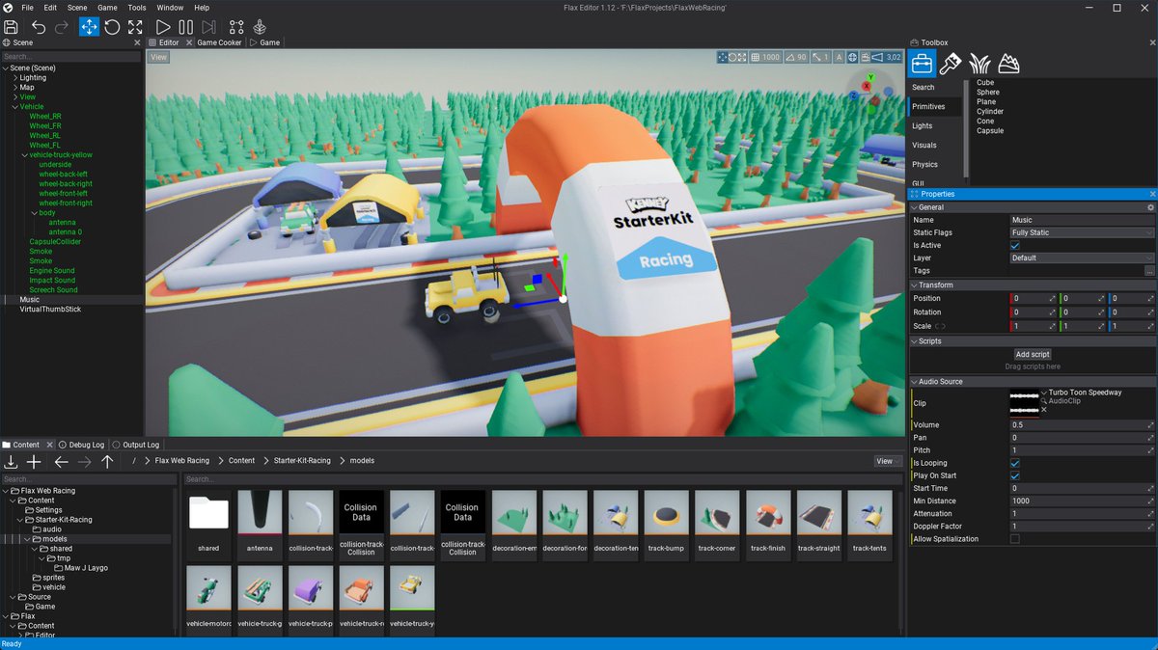1158x650 pixels.
Task: Collapse the Source folder in content tree
Action: pos(12,597)
